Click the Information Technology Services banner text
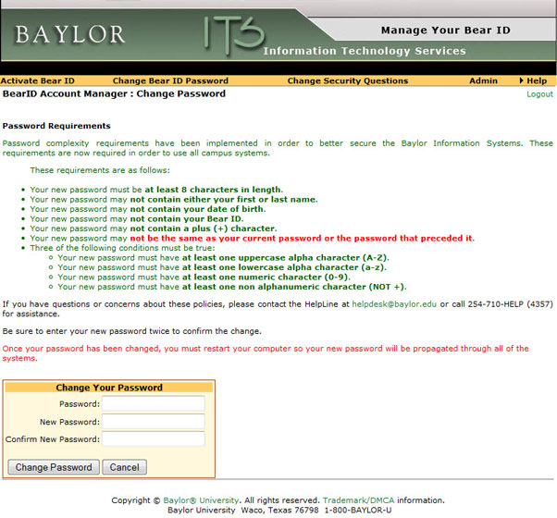The width and height of the screenshot is (557, 518). [x=365, y=51]
